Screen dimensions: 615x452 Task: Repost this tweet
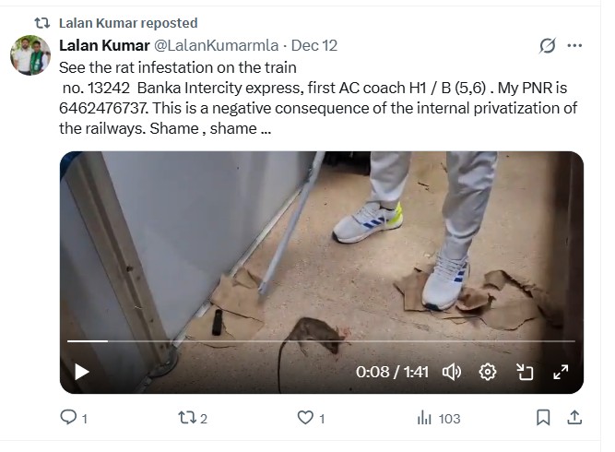click(186, 418)
